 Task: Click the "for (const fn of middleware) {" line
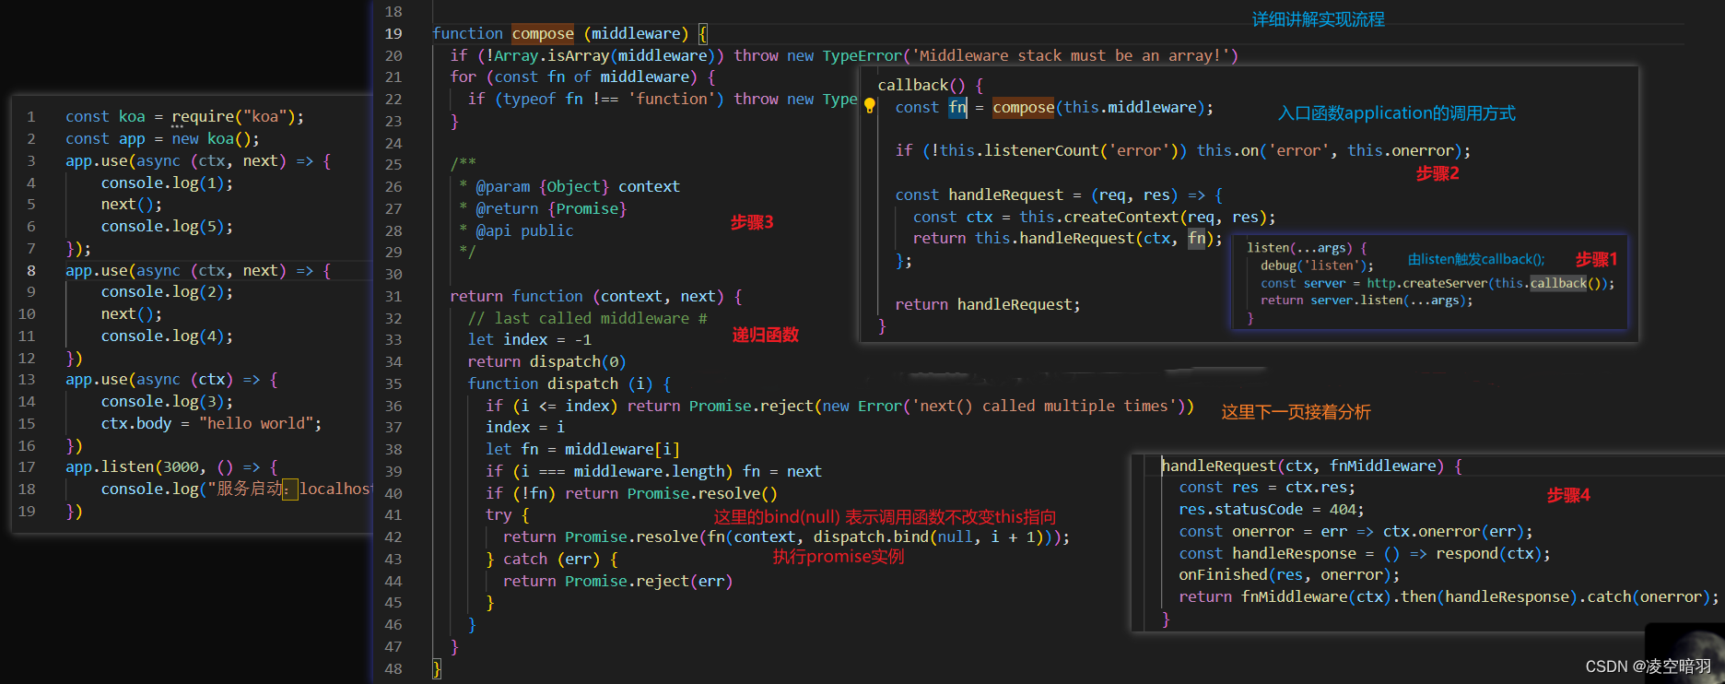[x=582, y=77]
